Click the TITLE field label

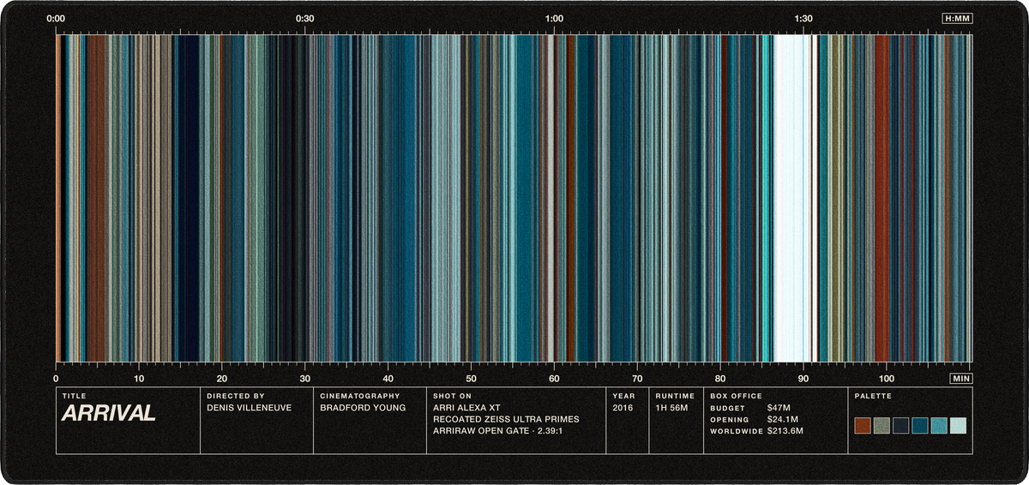click(x=75, y=396)
